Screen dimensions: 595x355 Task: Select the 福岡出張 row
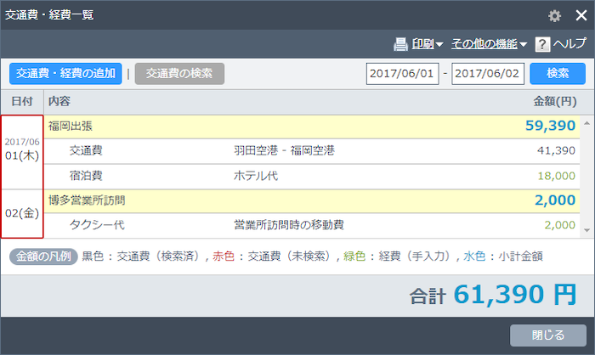[306, 127]
